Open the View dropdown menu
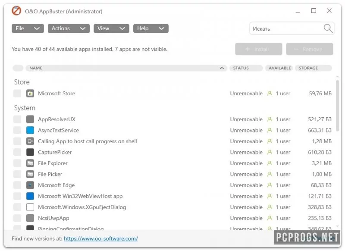Image resolution: width=345 pixels, height=251 pixels. (111, 28)
